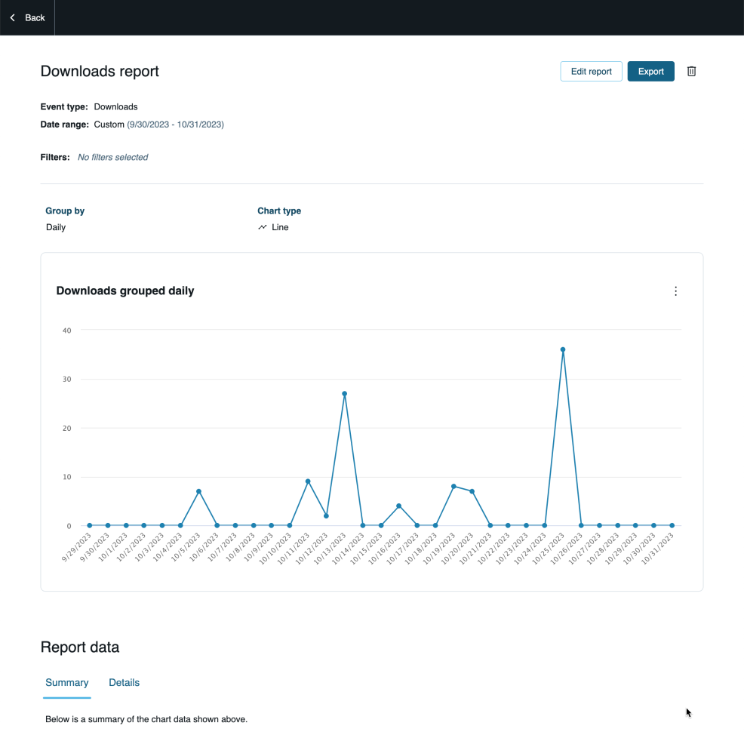
Task: Click the date range text 9/30/2023 - 10/31/2023
Action: 176,125
